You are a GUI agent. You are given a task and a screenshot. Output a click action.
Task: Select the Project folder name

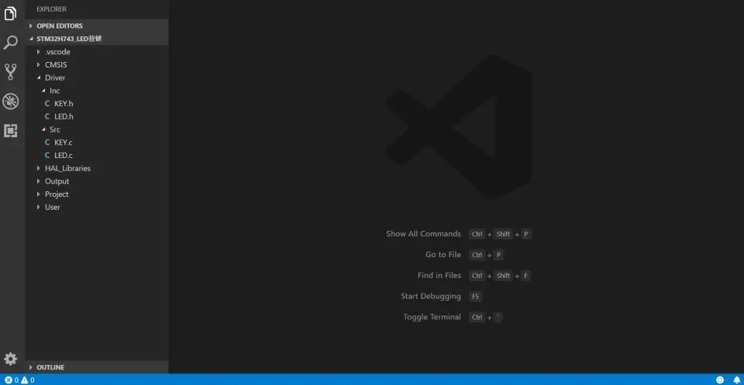click(x=57, y=194)
